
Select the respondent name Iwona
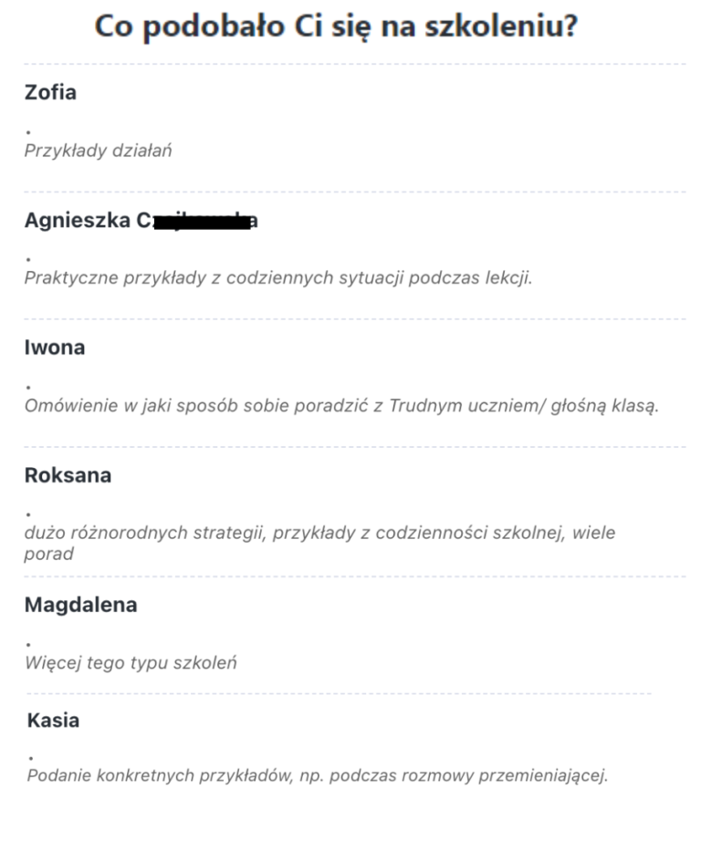click(55, 348)
